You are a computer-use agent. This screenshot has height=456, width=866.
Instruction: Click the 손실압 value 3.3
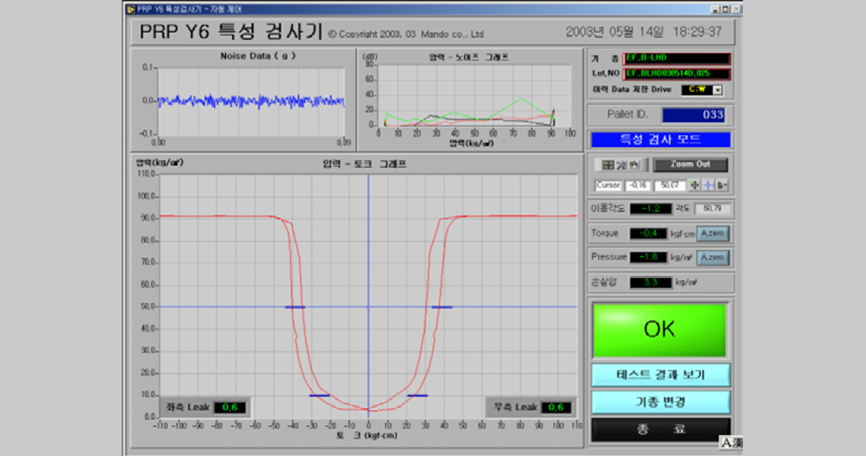pyautogui.click(x=651, y=283)
